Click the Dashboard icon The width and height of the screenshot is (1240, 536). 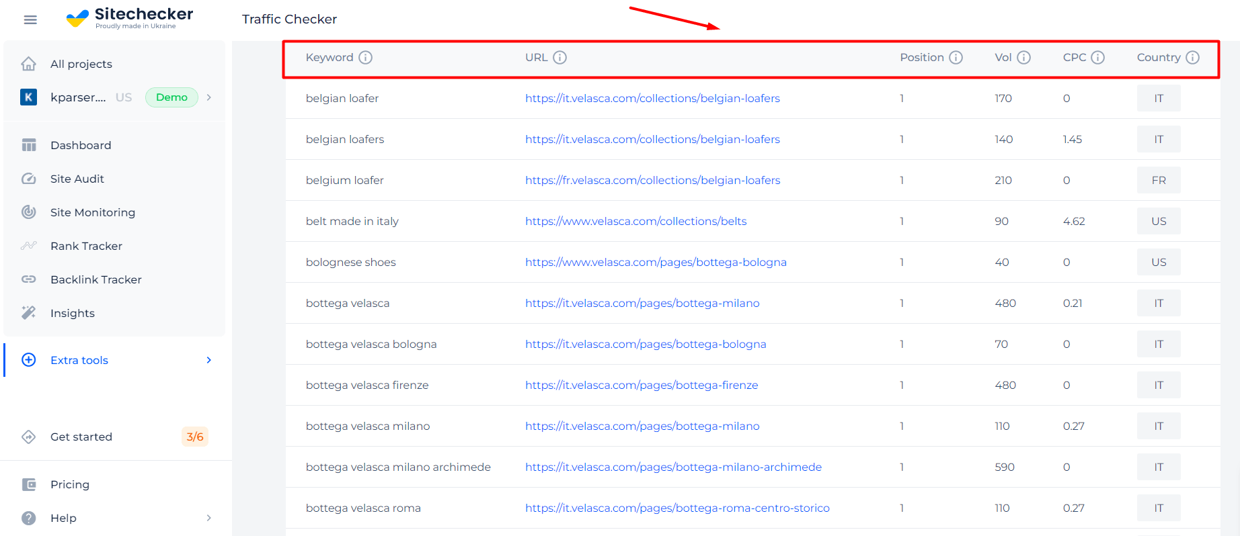point(28,145)
